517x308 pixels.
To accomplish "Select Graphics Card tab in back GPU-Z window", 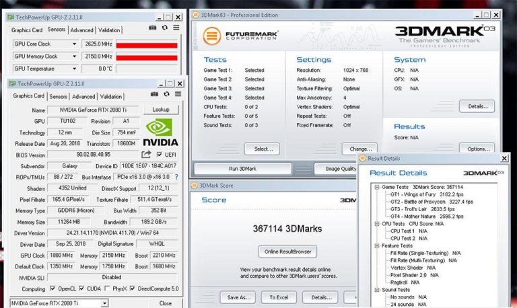I will pyautogui.click(x=27, y=30).
